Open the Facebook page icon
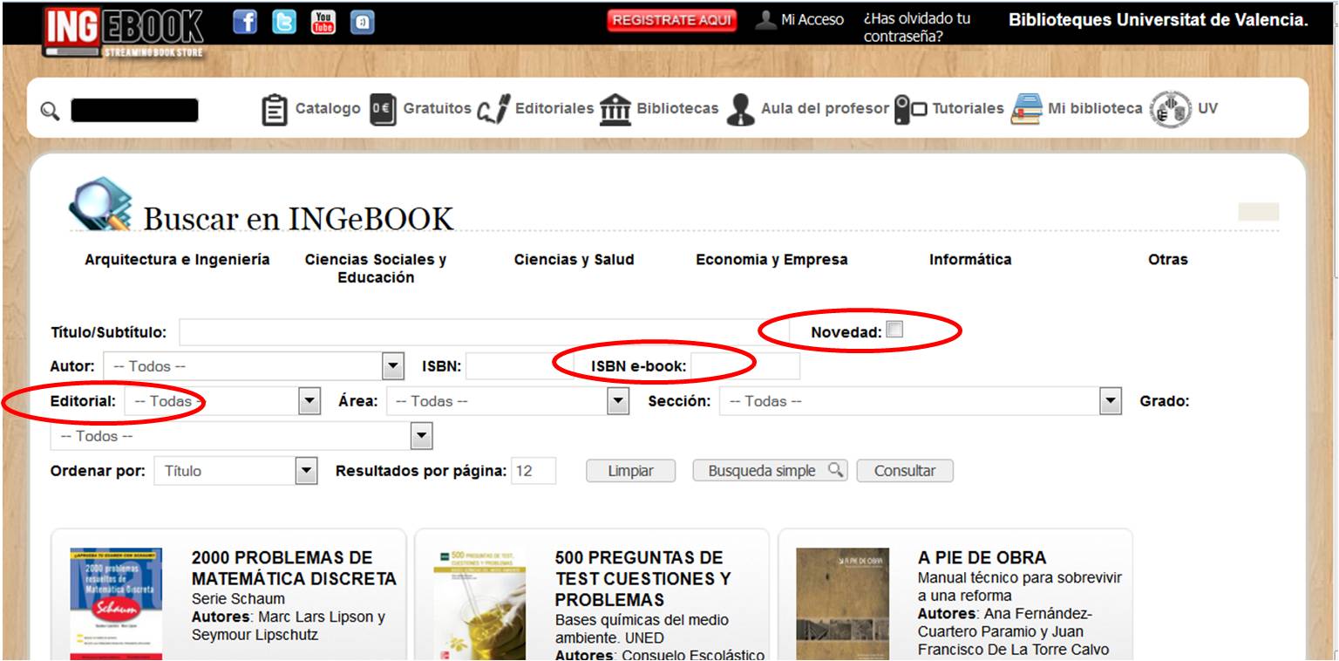 246,23
